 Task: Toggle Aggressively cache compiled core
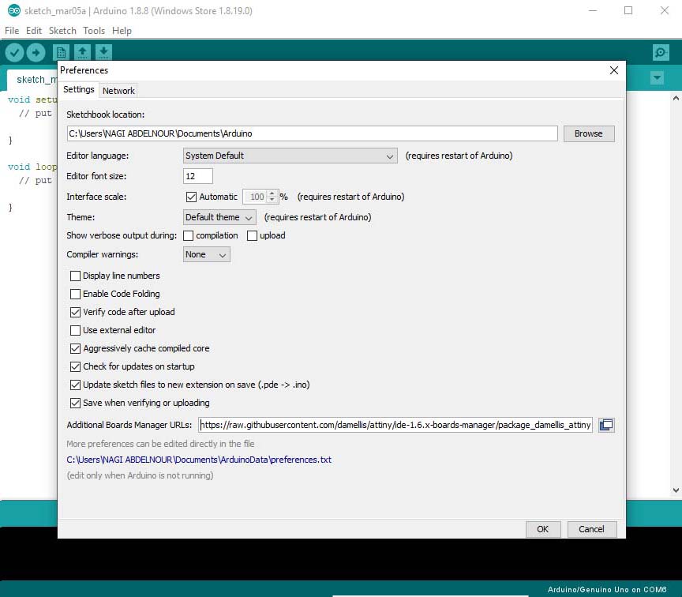pos(75,348)
